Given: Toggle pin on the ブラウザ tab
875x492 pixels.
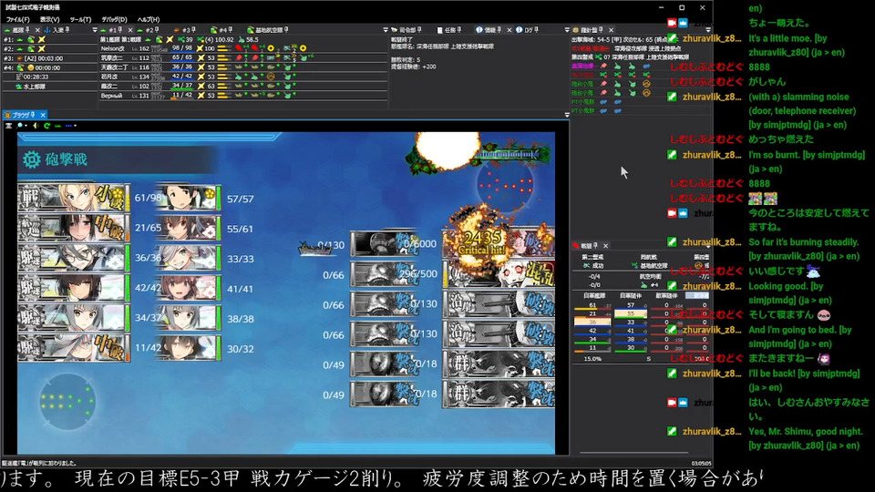Looking at the screenshot, I should pos(33,115).
